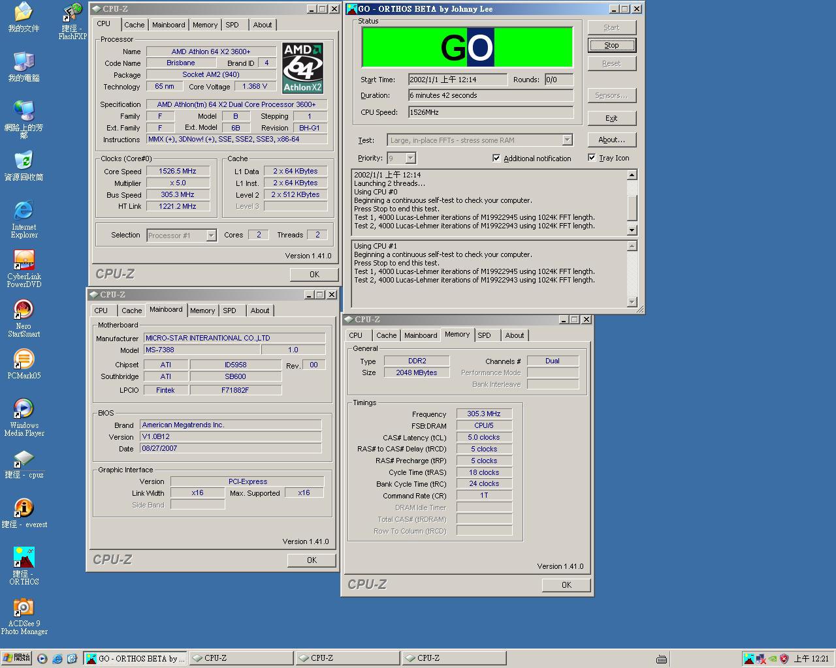Click the CAS# Latency value 5.0 clocks
The height and width of the screenshot is (668, 836).
(x=484, y=437)
